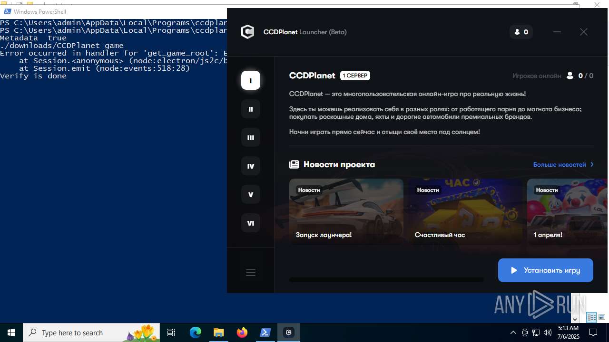Click 'Metadata true' line in PowerShell
Viewport: 609px width, 342px height.
(x=33, y=38)
